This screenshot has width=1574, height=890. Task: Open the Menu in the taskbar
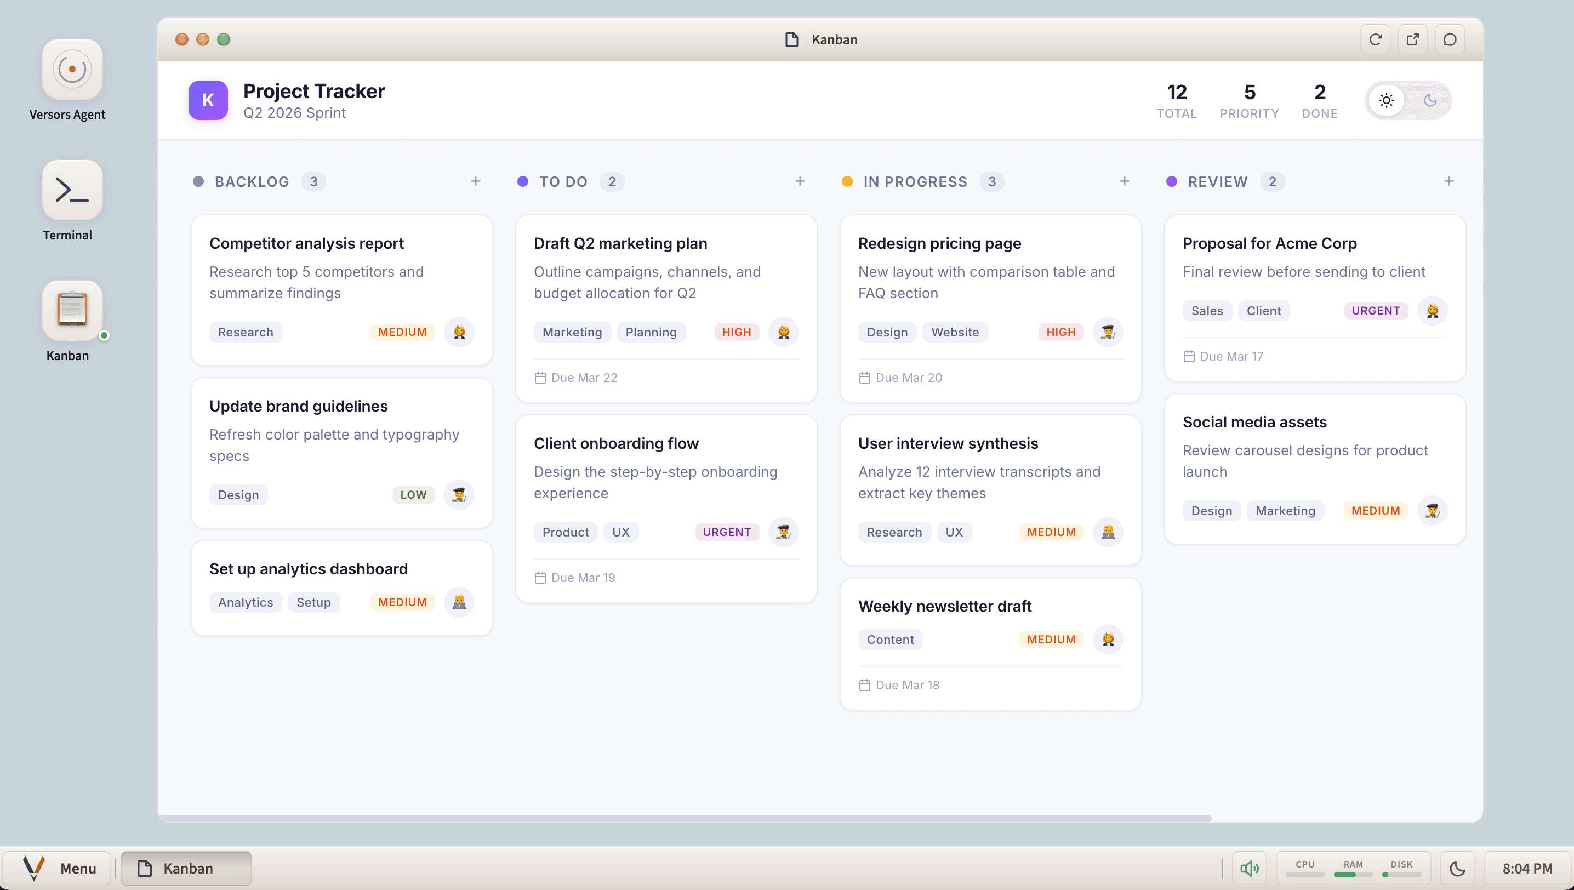tap(58, 868)
